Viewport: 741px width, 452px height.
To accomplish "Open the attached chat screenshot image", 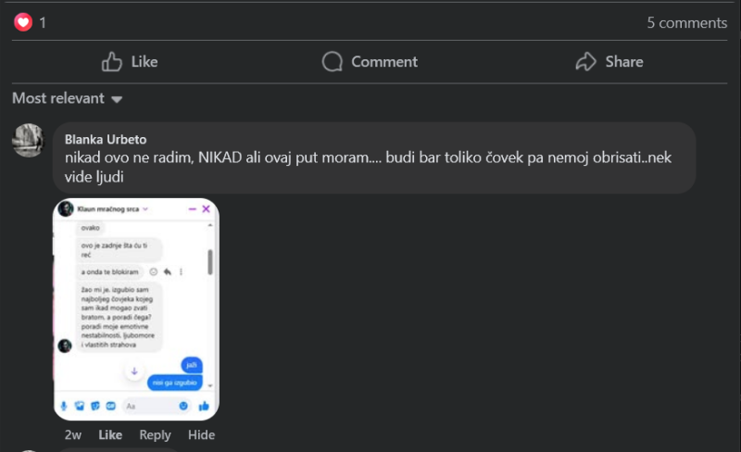I will pos(136,309).
